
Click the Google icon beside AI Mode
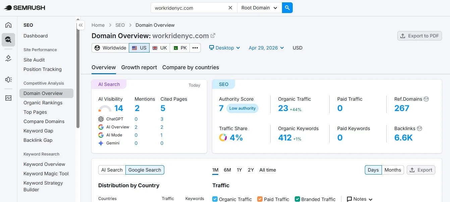tap(101, 135)
